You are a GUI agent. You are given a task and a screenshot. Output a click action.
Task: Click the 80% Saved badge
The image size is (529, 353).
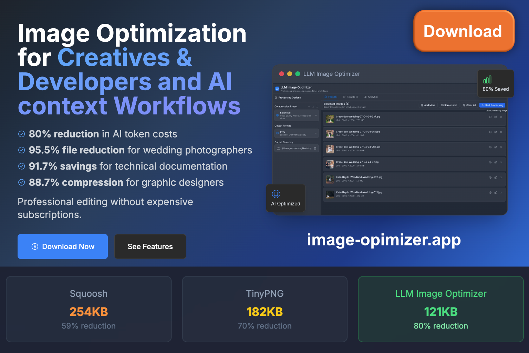(x=496, y=83)
